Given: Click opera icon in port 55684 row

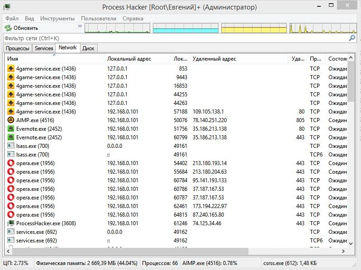Looking at the screenshot, I should 11,172.
